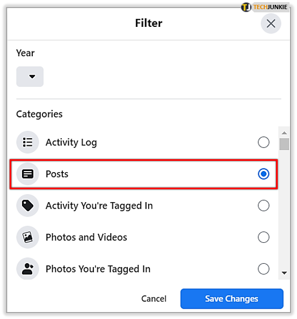Click the categories scrollbar up arrow

click(284, 133)
